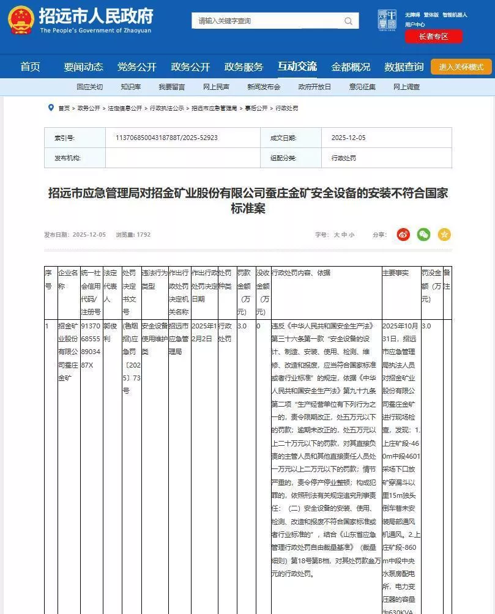Open 用户中心 user center
This screenshot has height=614, width=495.
(x=416, y=24)
